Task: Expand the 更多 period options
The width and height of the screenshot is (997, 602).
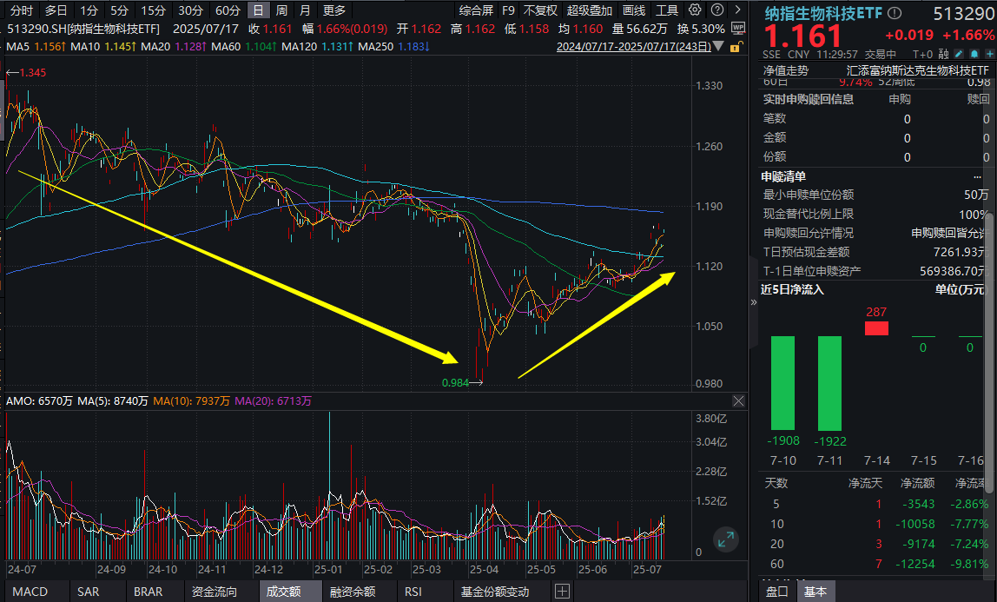Action: 333,10
